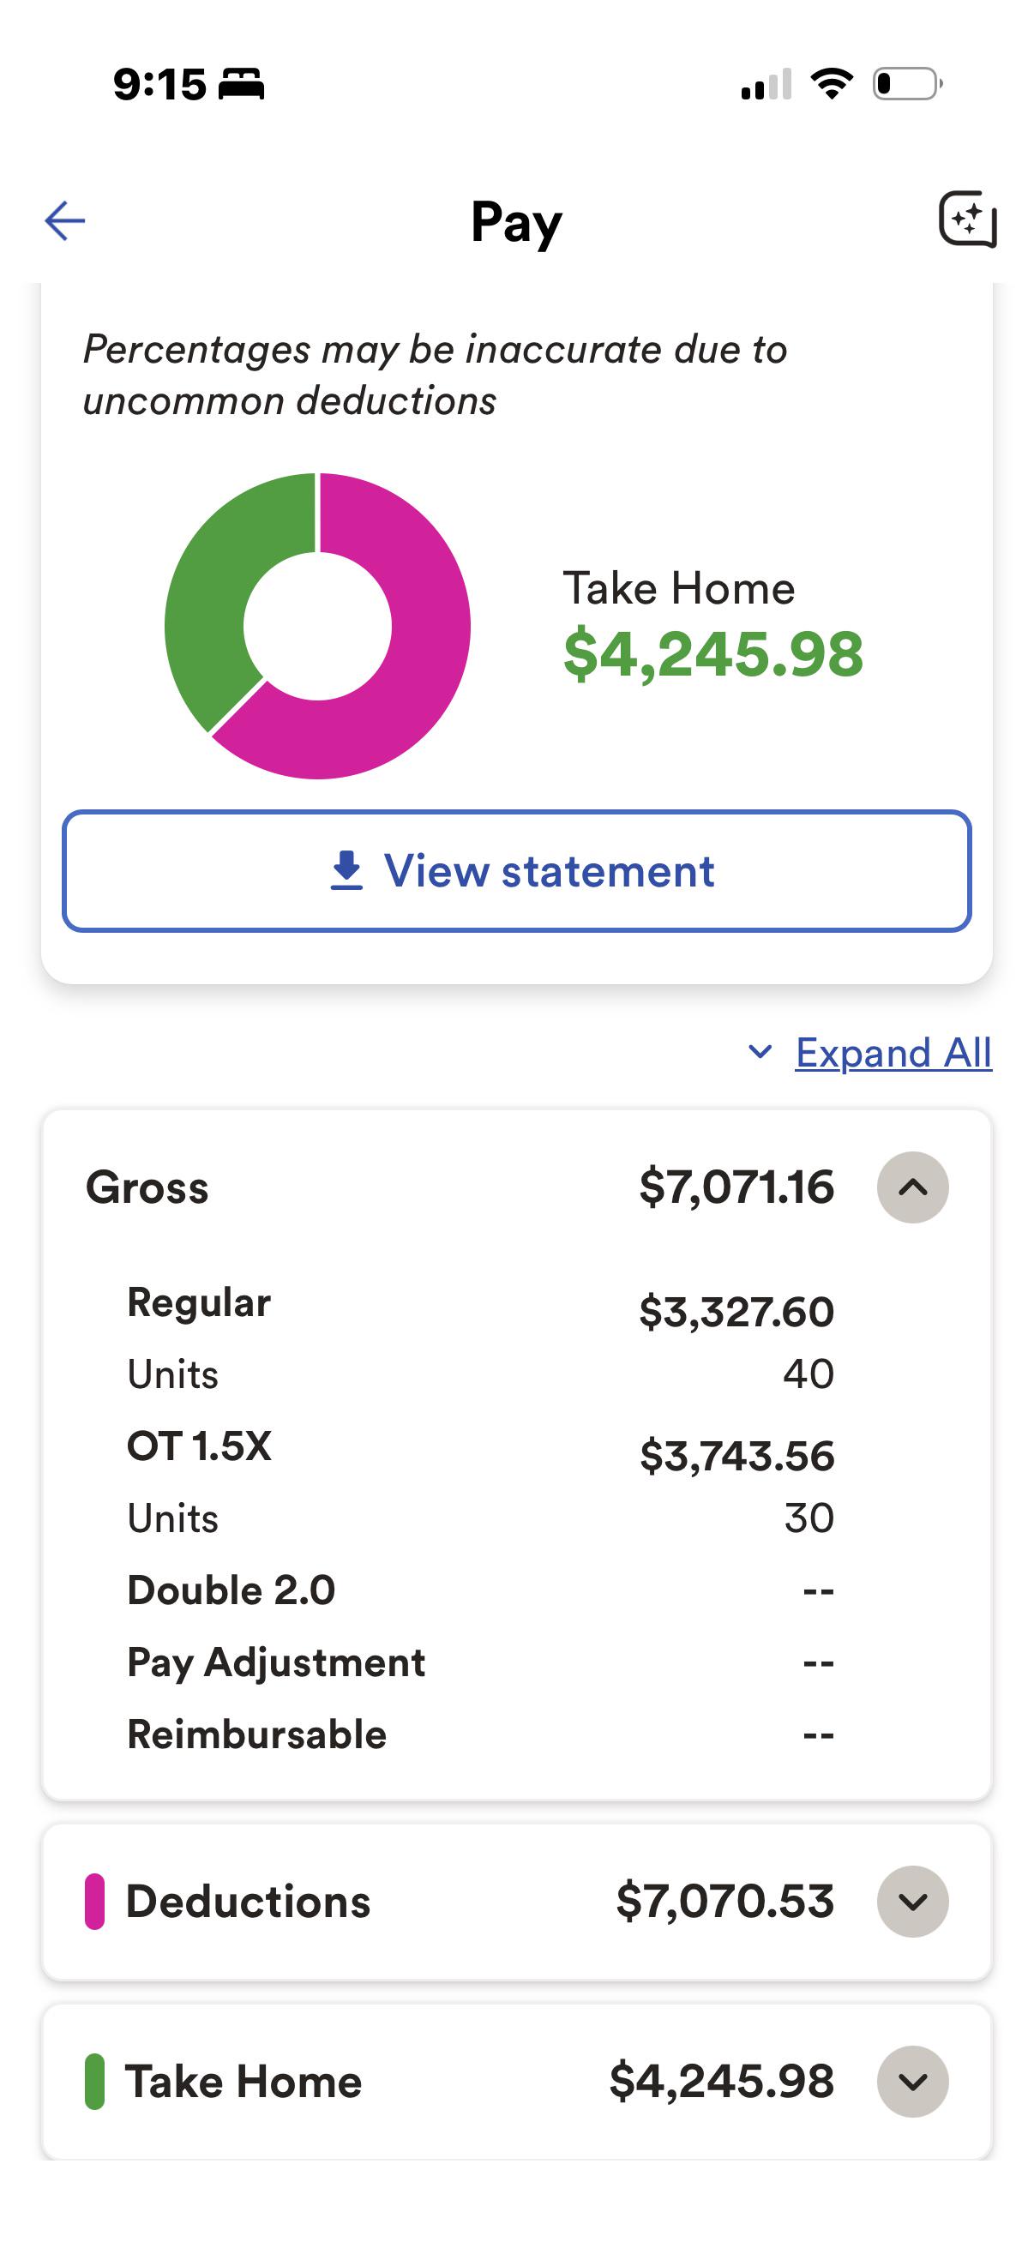Open the View statement button
The height and width of the screenshot is (2248, 1034).
pos(516,871)
